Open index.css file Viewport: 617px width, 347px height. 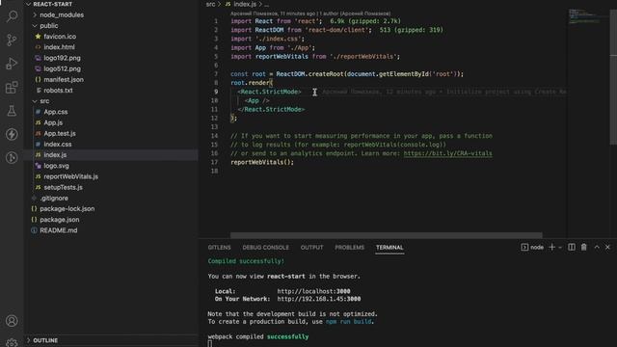click(x=58, y=145)
